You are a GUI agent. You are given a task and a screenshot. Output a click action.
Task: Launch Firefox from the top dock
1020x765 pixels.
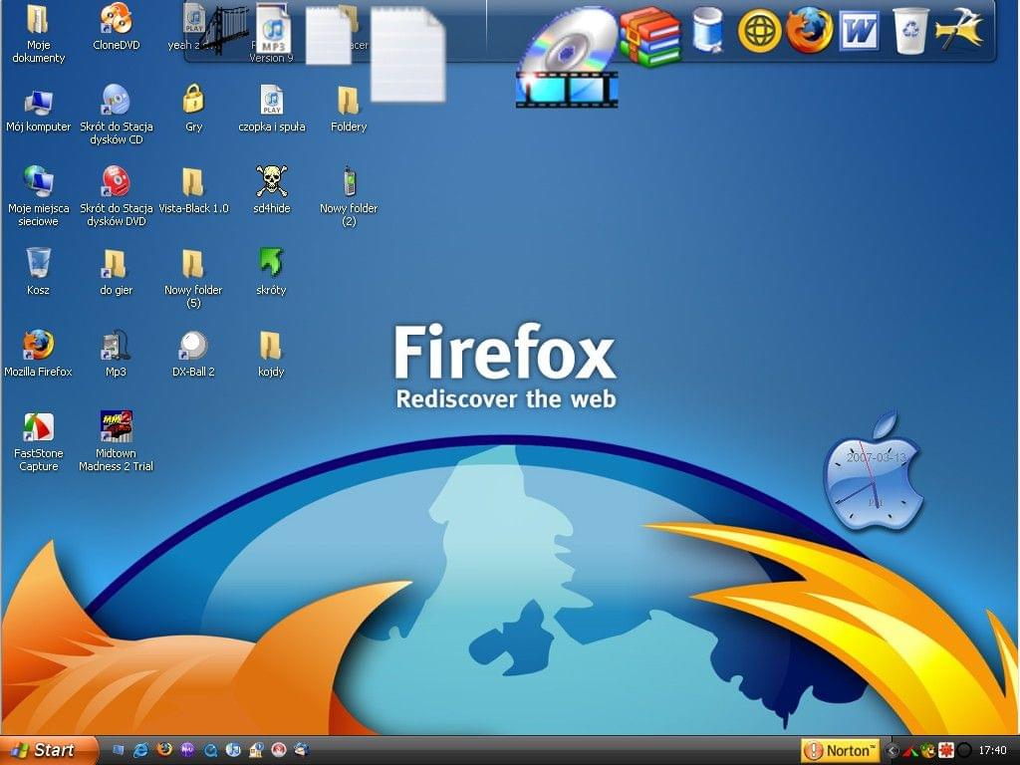(809, 31)
